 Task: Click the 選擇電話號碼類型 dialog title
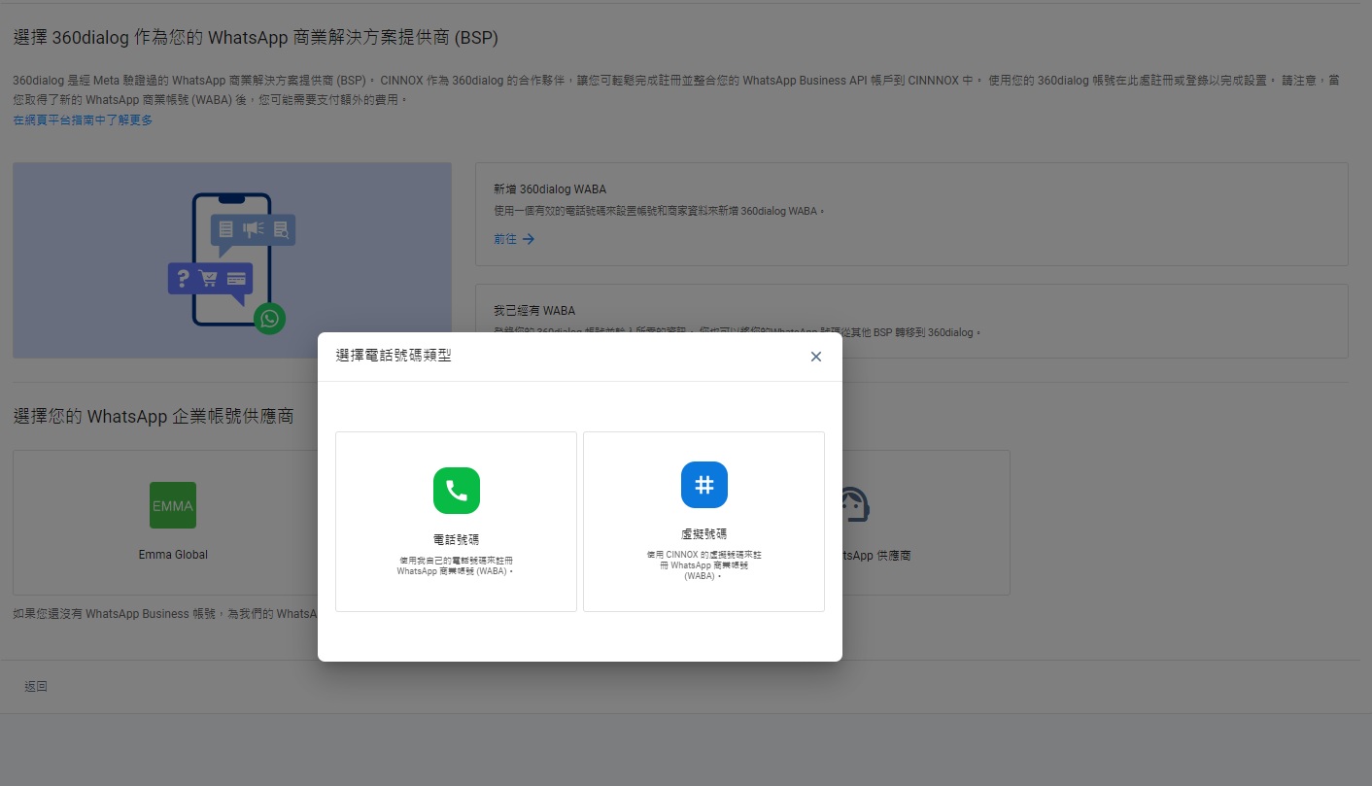[394, 356]
